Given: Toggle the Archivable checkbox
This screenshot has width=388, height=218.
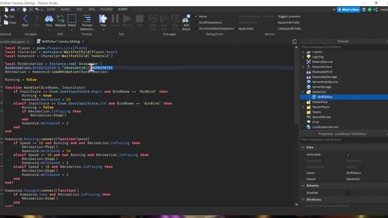Looking at the screenshot, I should click(348, 155).
